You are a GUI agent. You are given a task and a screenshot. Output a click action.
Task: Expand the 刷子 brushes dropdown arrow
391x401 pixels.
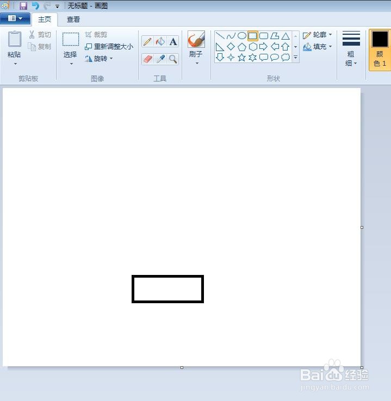click(197, 64)
